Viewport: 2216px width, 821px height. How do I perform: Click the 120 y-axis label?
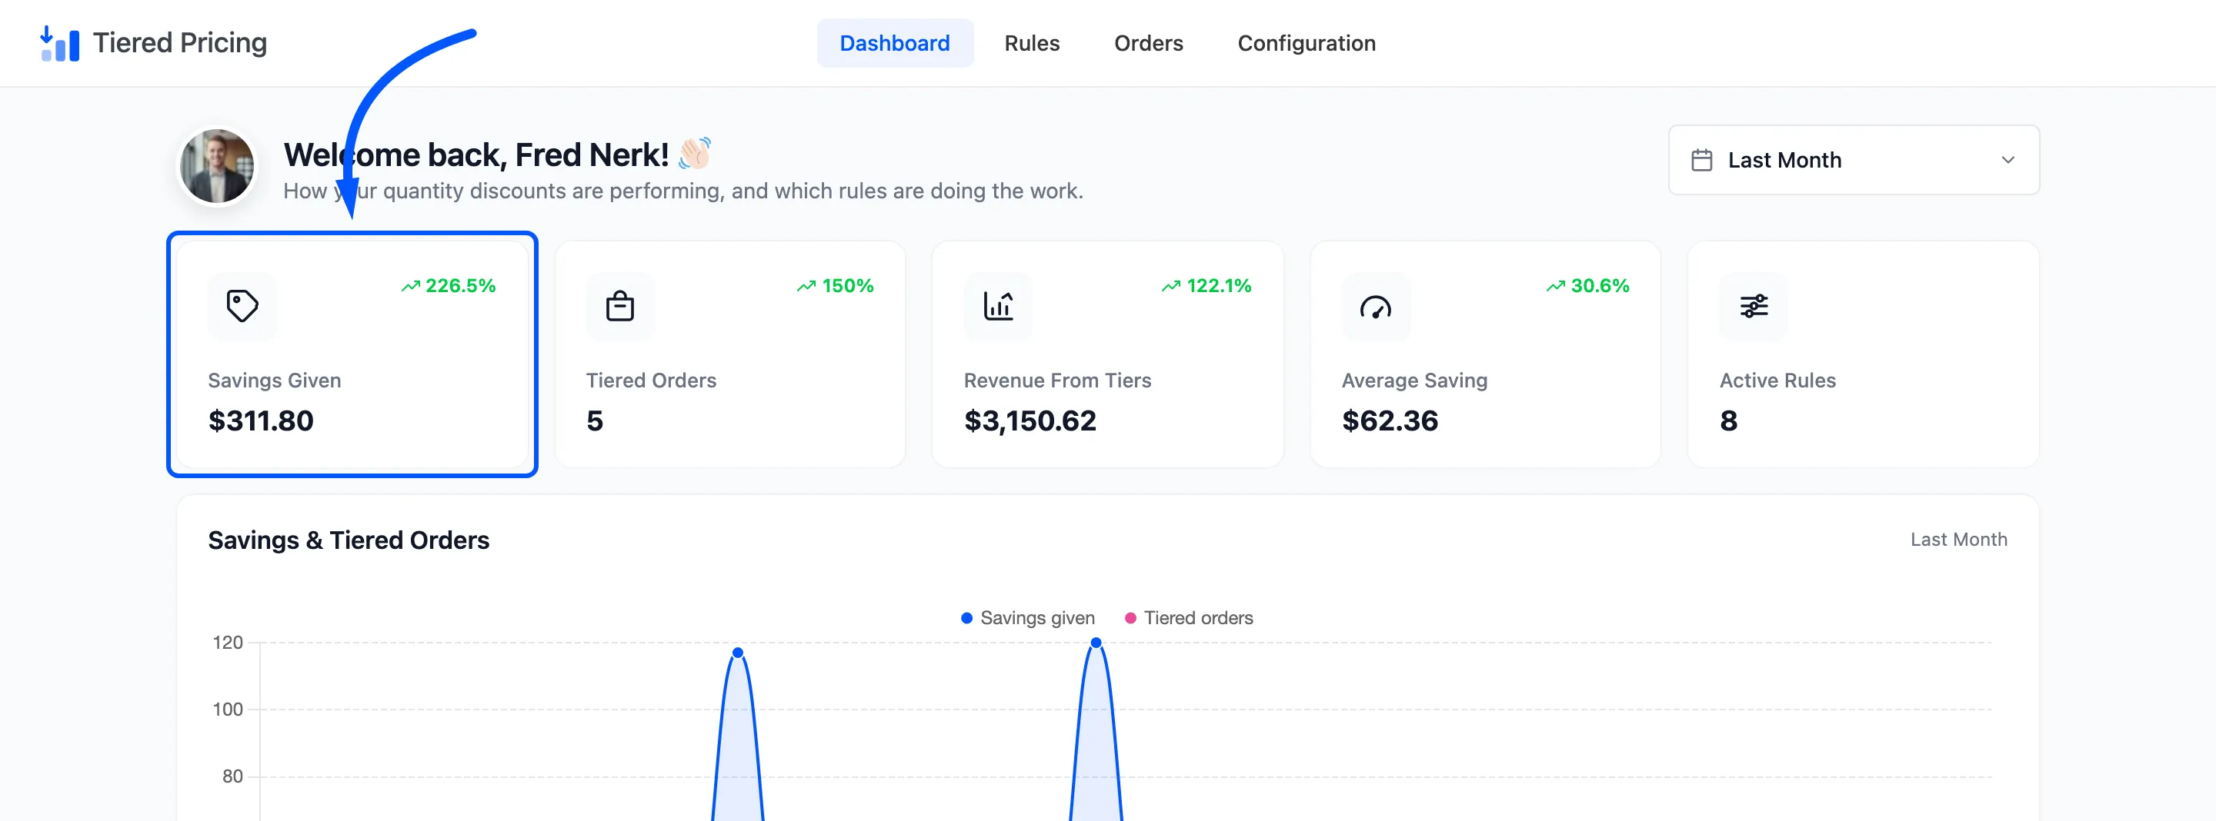(x=228, y=642)
